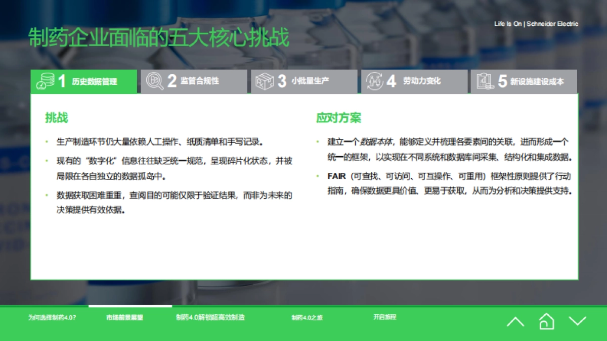Click the Schneider Electric logo text

pos(537,24)
